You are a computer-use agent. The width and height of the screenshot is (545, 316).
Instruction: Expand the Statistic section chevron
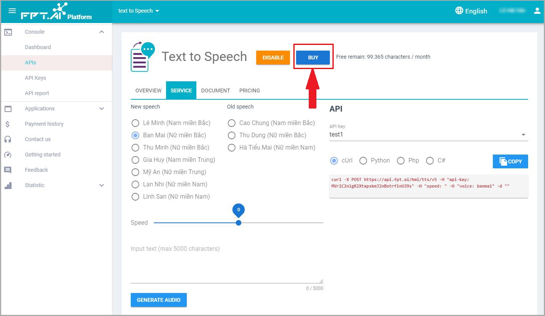point(102,185)
